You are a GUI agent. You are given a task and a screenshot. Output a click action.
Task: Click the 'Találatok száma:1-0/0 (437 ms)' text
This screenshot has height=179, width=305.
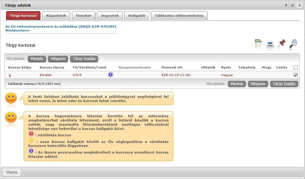coord(34,84)
